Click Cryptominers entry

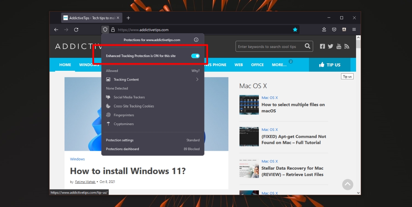(124, 124)
